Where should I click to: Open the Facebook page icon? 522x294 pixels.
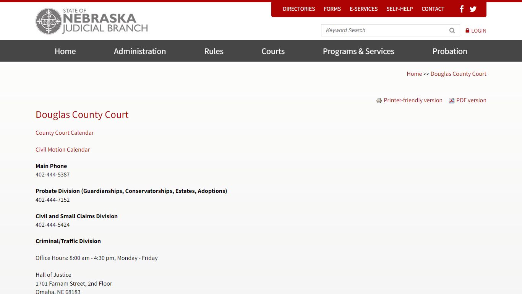[461, 9]
